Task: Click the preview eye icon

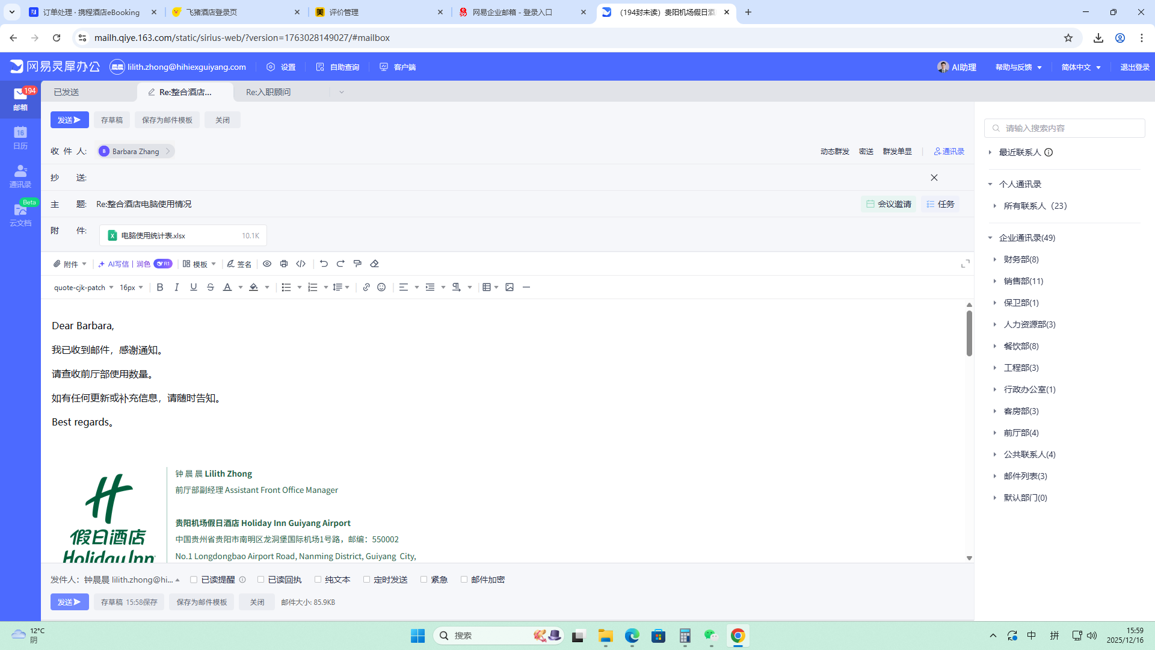Action: point(267,264)
